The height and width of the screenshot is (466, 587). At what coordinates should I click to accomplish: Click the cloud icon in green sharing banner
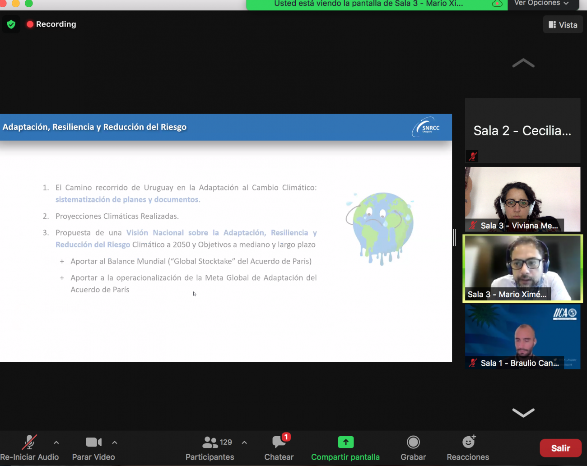click(x=497, y=4)
